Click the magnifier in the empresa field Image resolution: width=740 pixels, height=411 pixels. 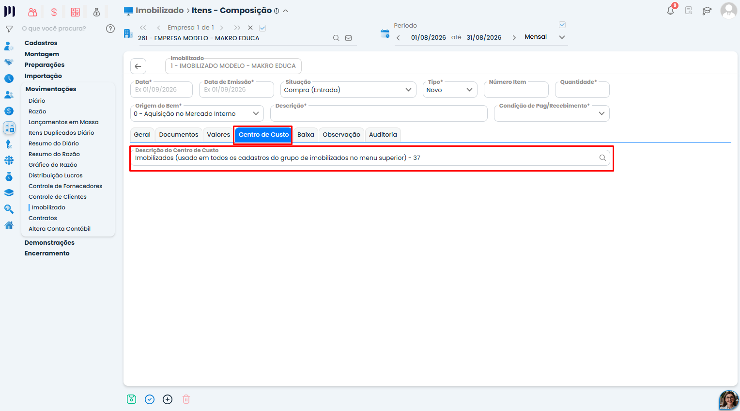pyautogui.click(x=336, y=38)
